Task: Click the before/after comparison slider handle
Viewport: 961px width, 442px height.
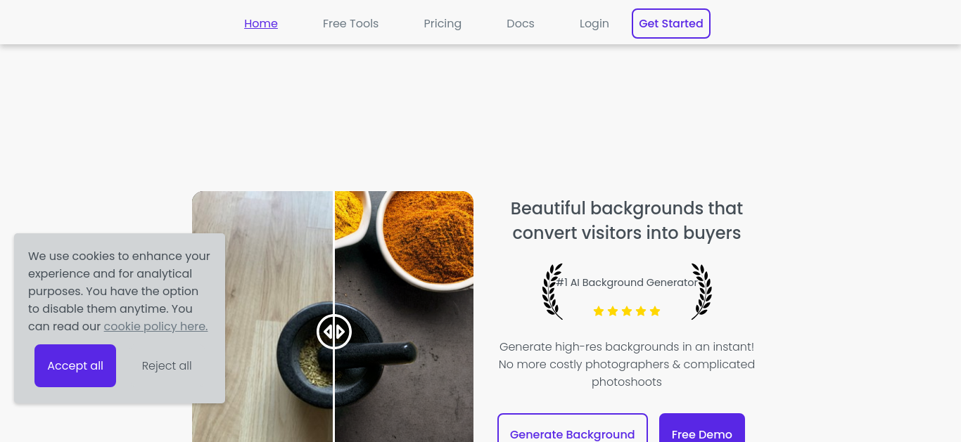Action: click(x=334, y=332)
